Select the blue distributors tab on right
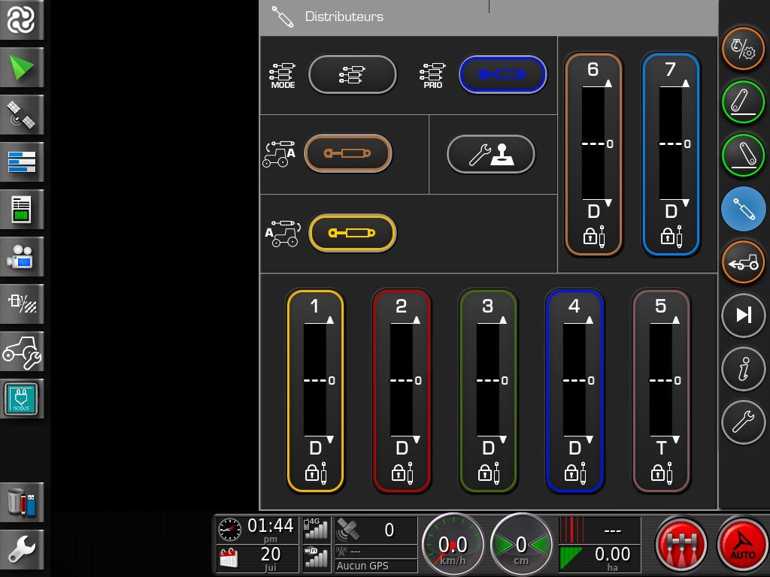This screenshot has height=577, width=770. pyautogui.click(x=743, y=208)
